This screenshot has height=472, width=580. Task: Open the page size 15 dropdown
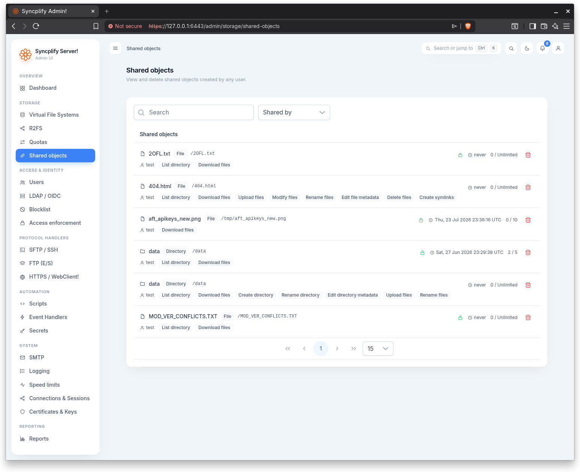click(x=378, y=349)
